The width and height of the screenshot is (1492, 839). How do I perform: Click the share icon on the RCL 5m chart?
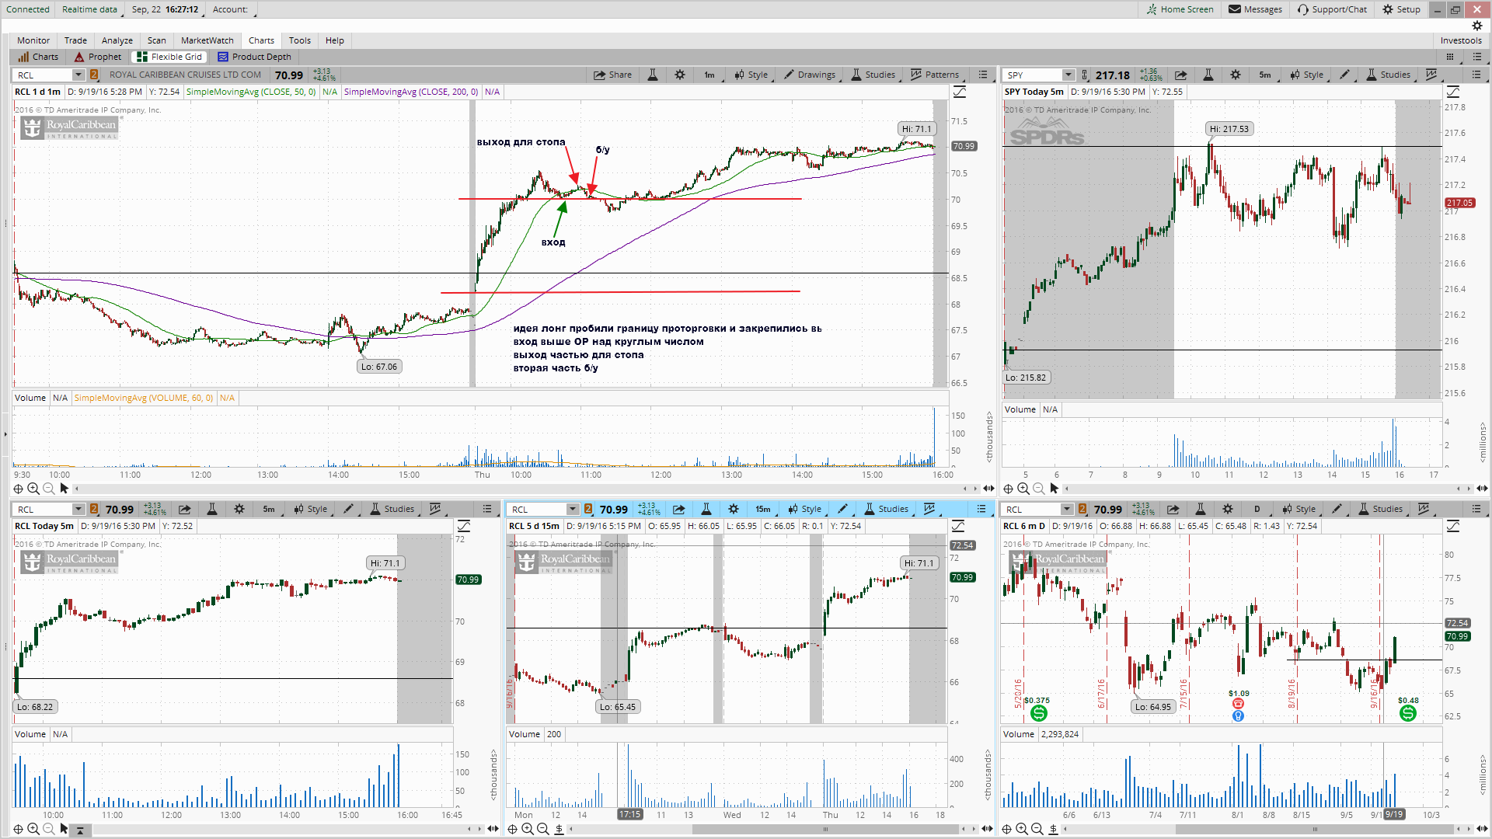(x=184, y=510)
